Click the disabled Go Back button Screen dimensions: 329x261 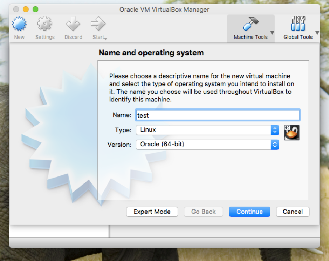click(203, 212)
